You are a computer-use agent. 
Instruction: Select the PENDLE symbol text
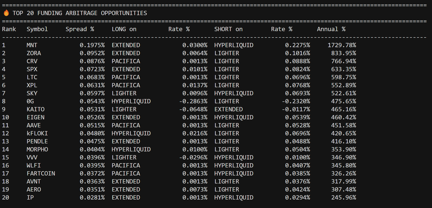point(37,141)
